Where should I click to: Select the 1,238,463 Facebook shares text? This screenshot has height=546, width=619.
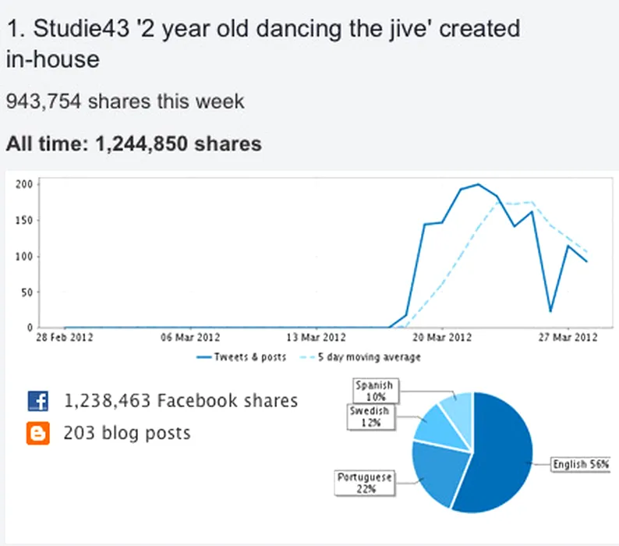click(x=180, y=401)
